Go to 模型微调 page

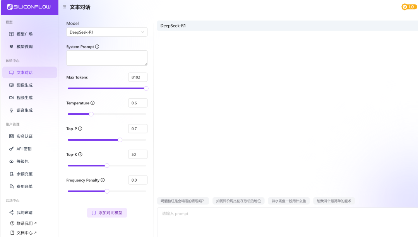(29, 47)
